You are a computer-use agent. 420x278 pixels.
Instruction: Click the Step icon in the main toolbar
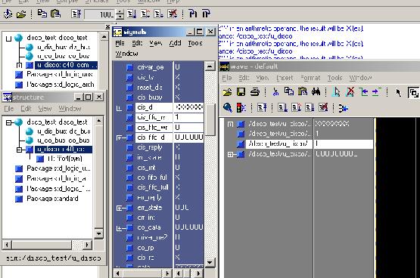click(193, 14)
